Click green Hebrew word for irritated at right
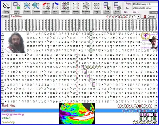This screenshot has height=125, width=159. click(x=148, y=118)
